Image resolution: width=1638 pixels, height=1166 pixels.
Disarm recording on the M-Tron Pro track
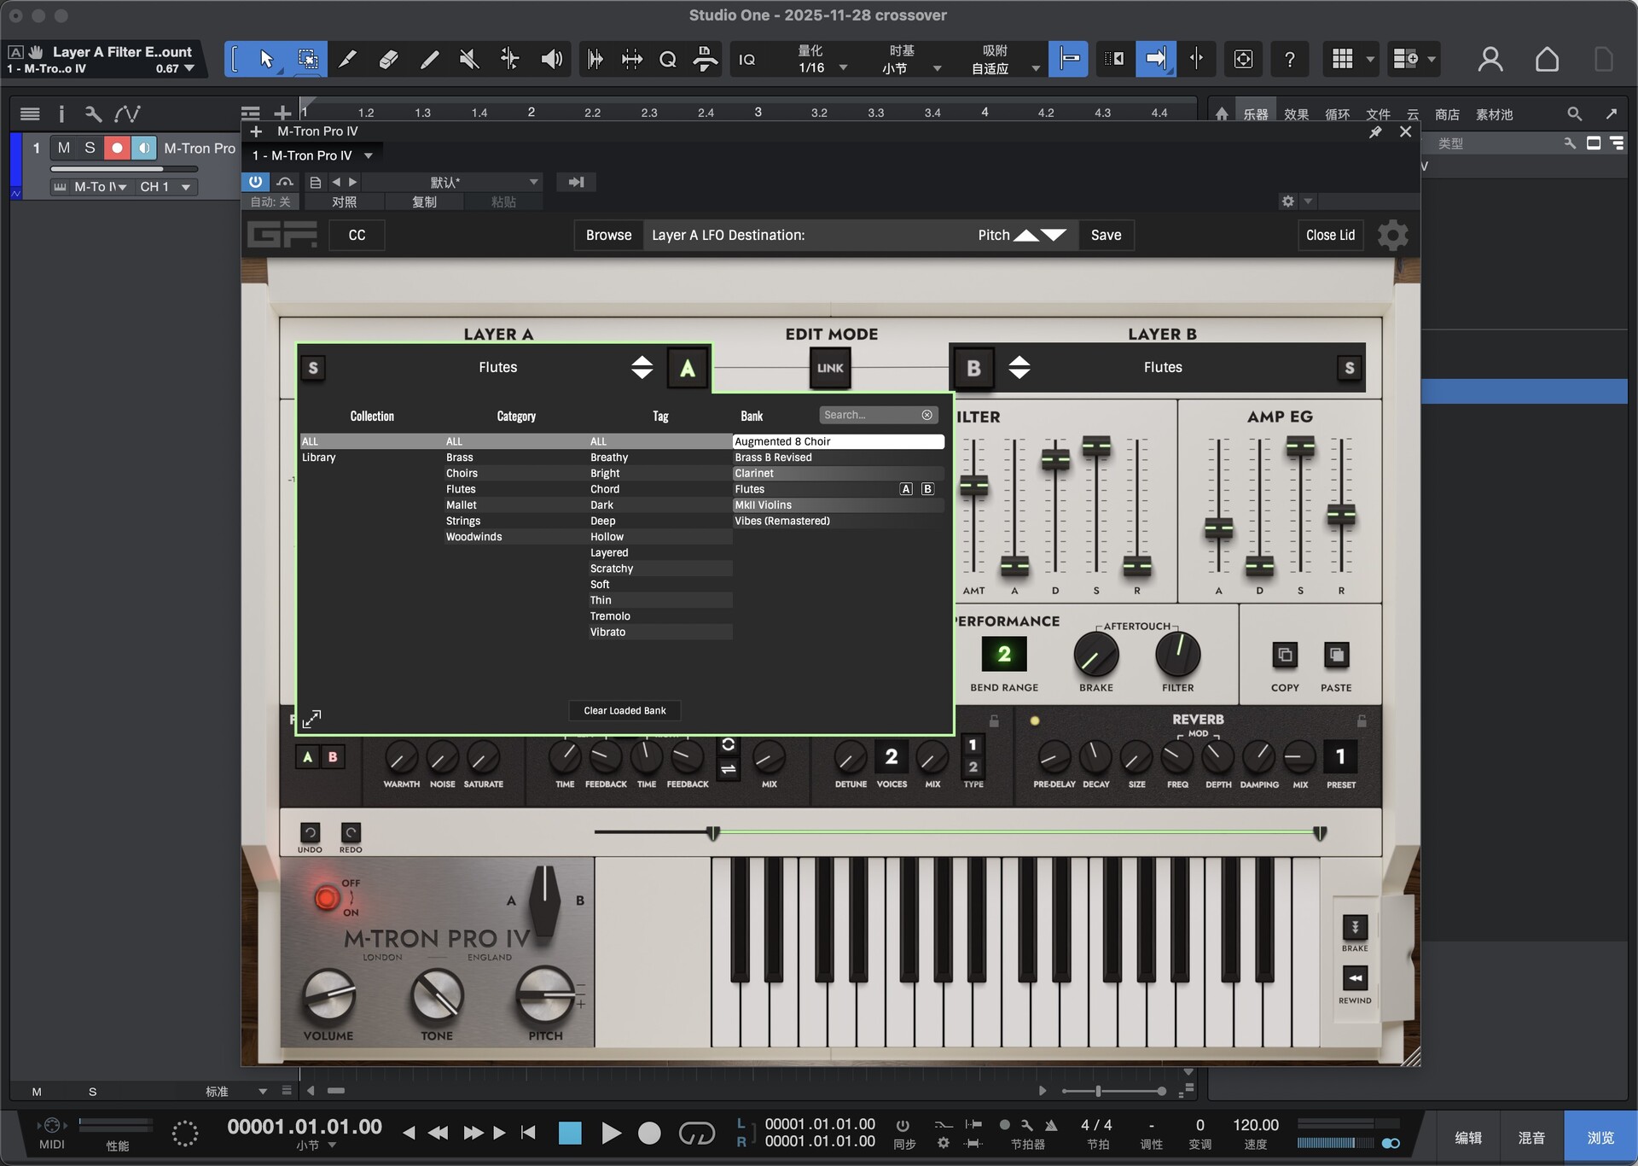click(117, 147)
